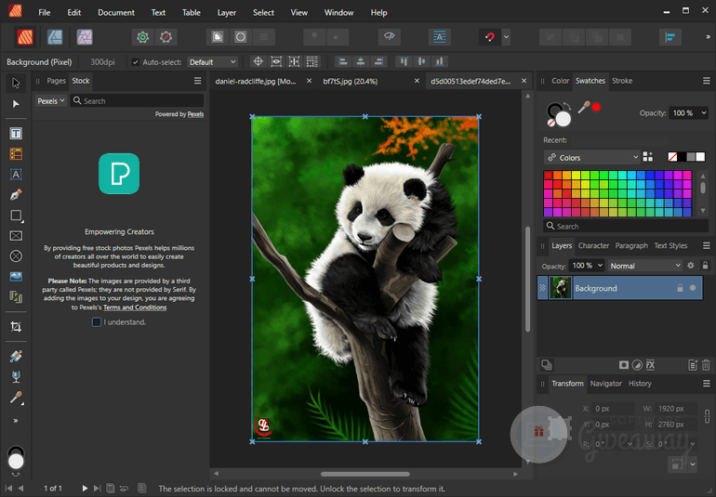Delete layer with trash icon

coord(706,365)
